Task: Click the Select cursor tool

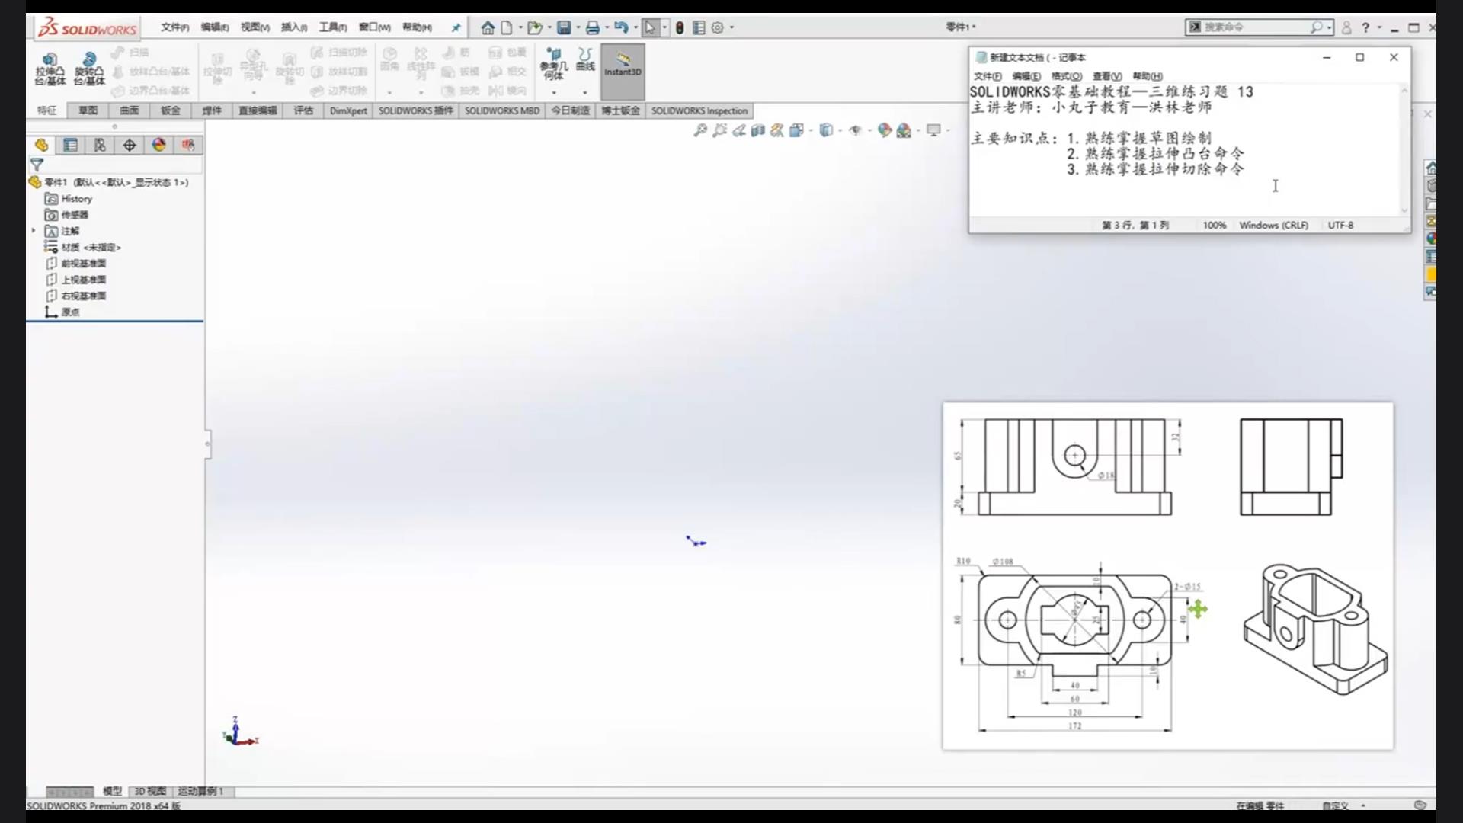Action: 650,27
